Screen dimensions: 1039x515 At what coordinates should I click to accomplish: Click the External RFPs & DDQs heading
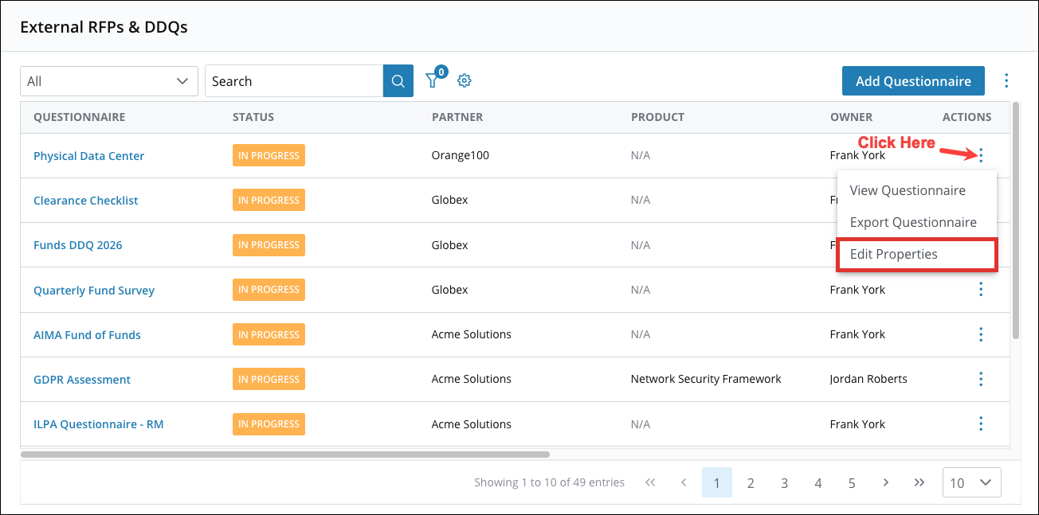click(104, 27)
